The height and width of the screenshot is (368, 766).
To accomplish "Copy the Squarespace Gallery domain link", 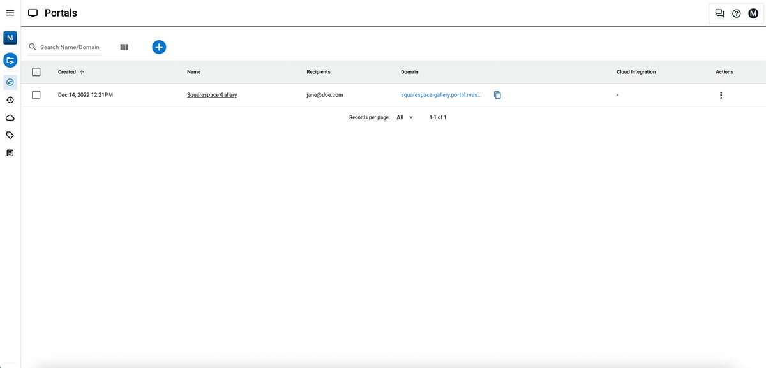I will coord(498,95).
